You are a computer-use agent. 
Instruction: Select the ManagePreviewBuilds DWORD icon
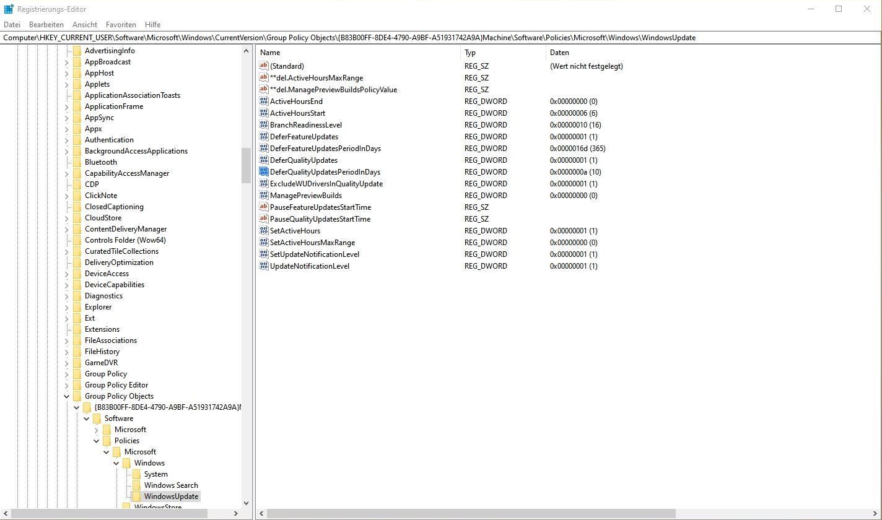tap(264, 195)
